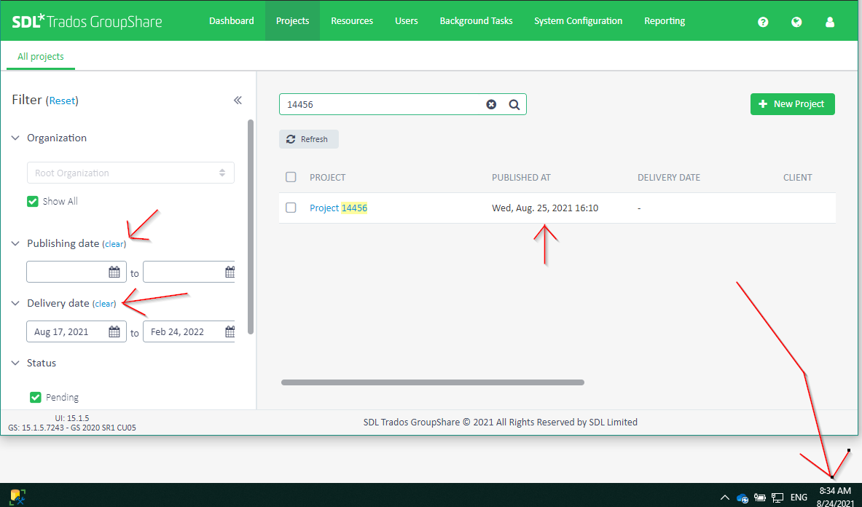Click the horizontal scrollbar under project list
Screen dimensions: 862x507
tap(432, 382)
